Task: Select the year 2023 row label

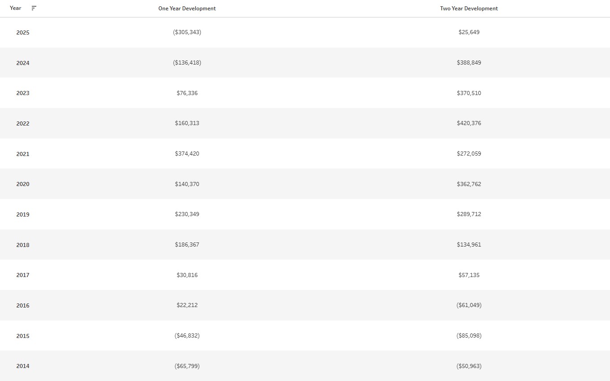Action: tap(23, 93)
